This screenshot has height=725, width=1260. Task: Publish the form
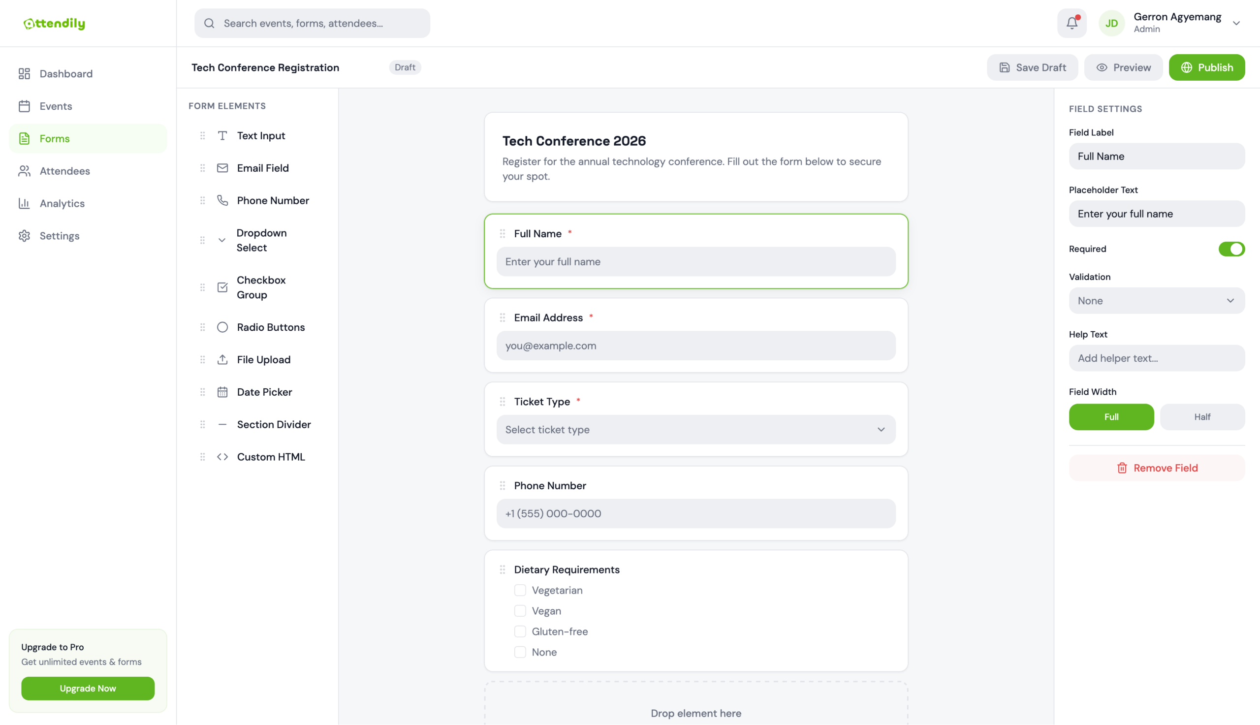(x=1206, y=67)
